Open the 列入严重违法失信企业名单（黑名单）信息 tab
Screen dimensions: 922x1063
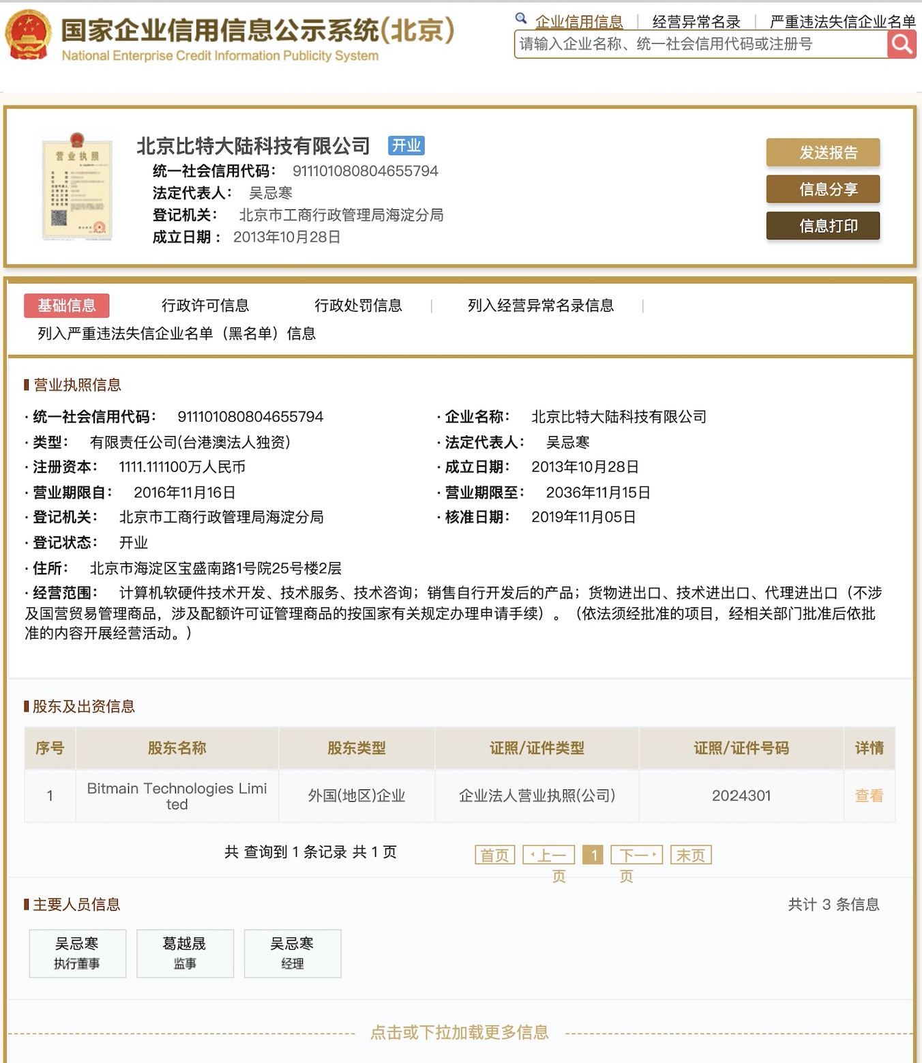(x=177, y=333)
